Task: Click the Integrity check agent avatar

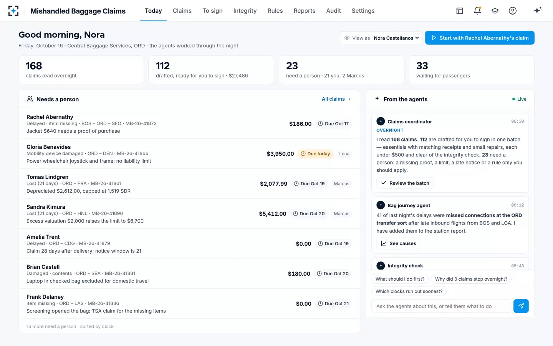Action: click(x=381, y=266)
